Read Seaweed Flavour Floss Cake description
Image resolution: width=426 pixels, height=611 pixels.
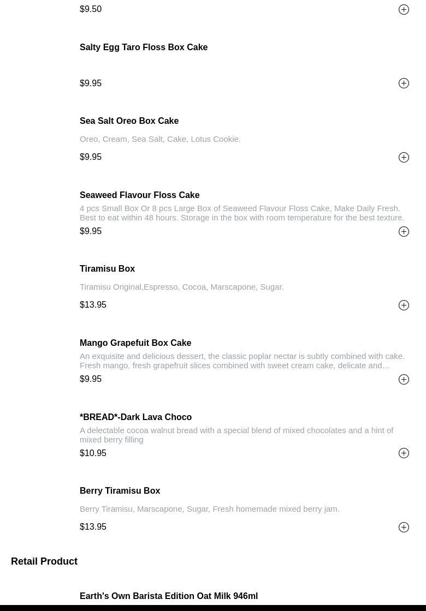pyautogui.click(x=242, y=213)
